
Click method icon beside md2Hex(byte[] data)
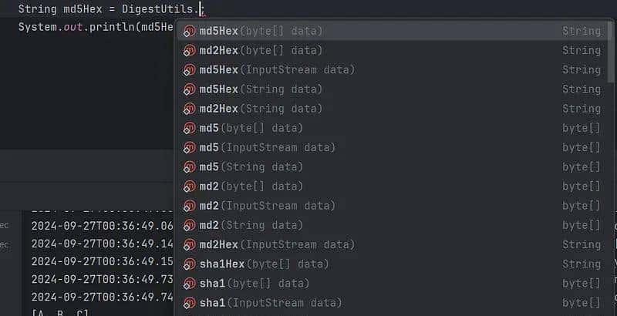(x=189, y=51)
